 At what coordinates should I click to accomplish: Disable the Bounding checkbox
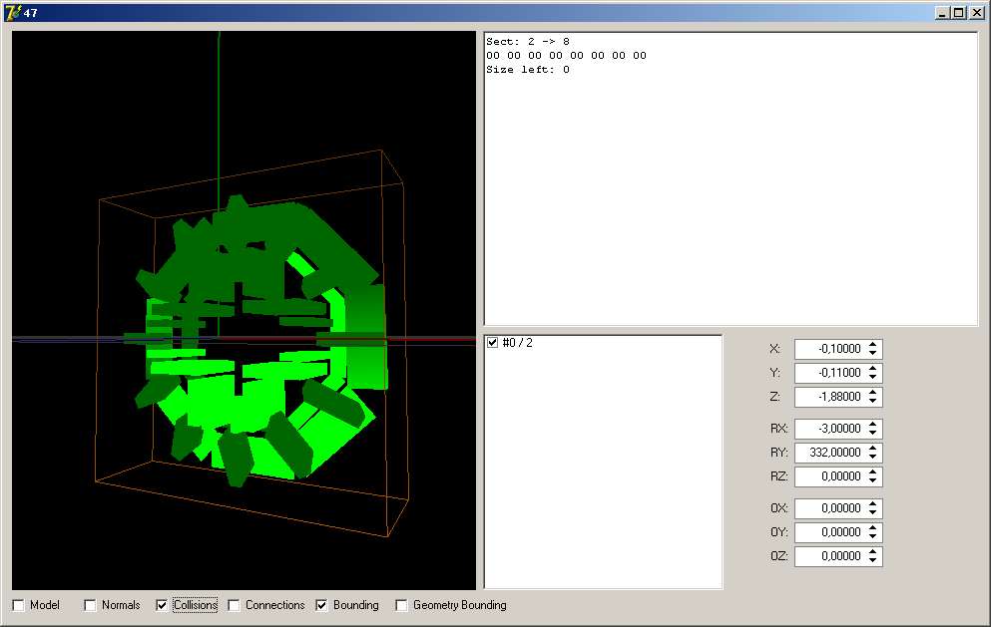pos(322,605)
